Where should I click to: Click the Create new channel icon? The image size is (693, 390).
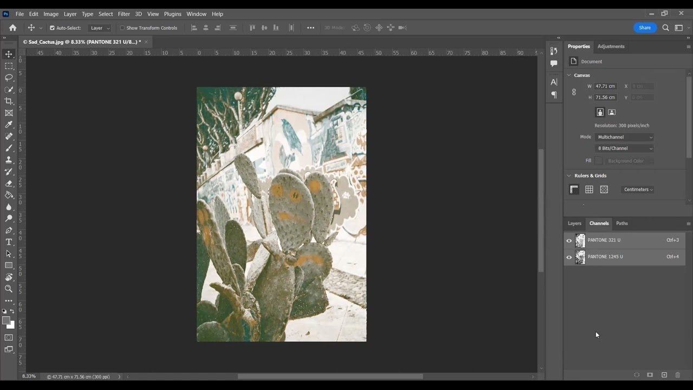click(x=664, y=375)
